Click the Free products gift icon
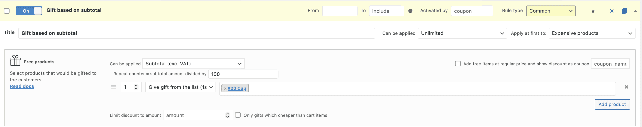Viewport: 642px width, 127px height. pyautogui.click(x=15, y=60)
